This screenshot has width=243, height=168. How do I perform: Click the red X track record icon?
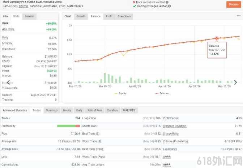coord(134,2)
